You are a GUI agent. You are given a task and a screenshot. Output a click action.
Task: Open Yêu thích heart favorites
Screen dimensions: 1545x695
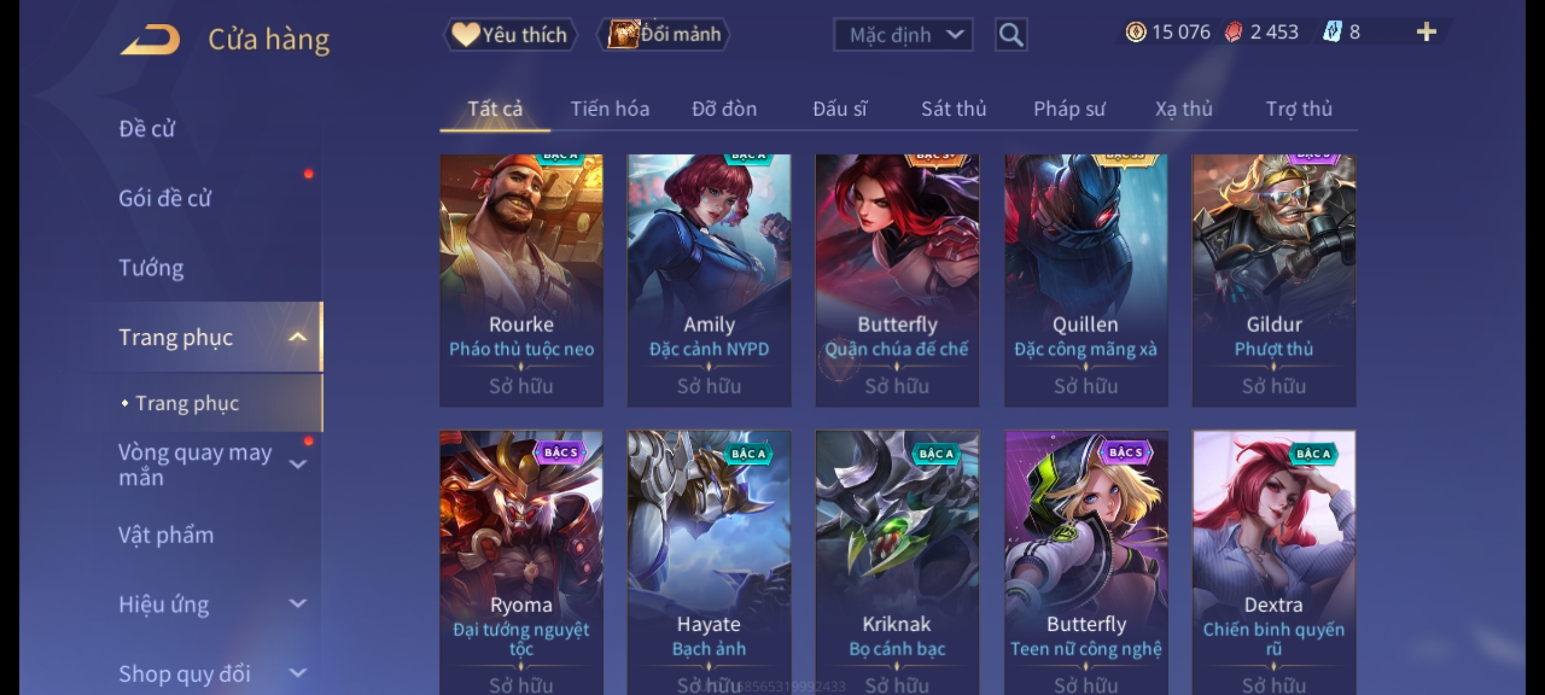point(510,35)
